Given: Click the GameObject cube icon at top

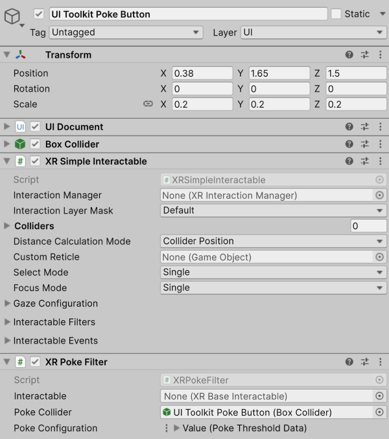Looking at the screenshot, I should (13, 18).
